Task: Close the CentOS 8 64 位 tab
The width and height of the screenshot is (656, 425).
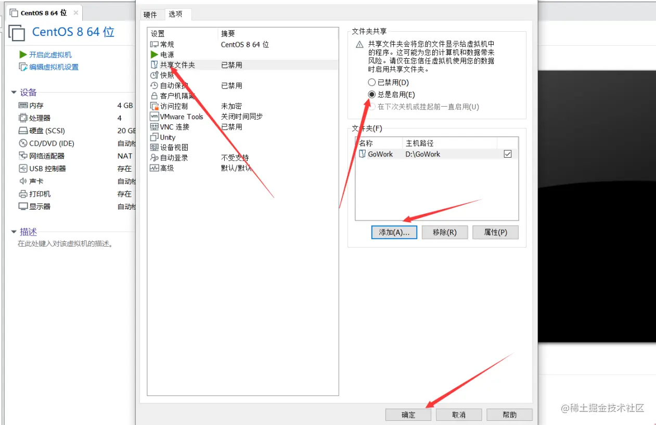Action: click(76, 13)
